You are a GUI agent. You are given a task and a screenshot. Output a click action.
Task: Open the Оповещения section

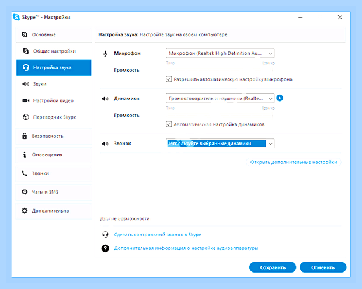[54, 155]
